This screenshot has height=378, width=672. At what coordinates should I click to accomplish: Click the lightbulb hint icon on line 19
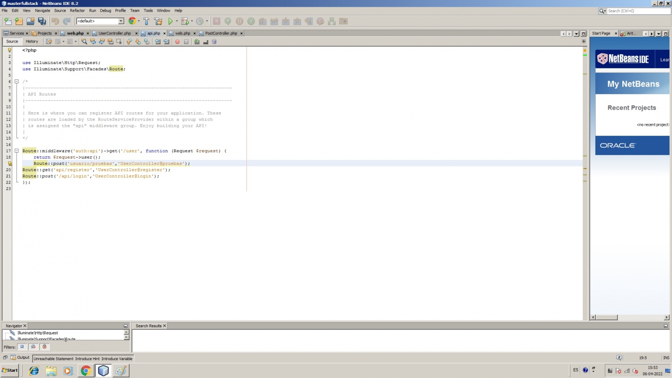coord(9,163)
